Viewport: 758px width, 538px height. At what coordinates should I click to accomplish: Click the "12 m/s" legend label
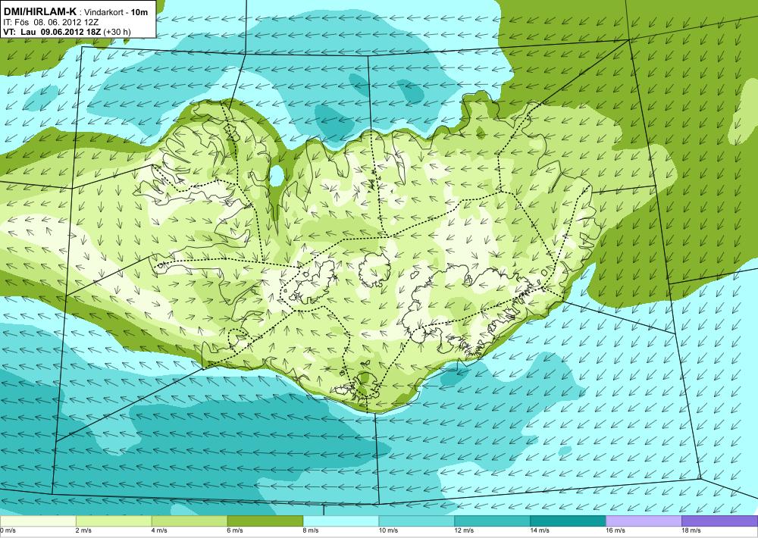[x=465, y=530]
